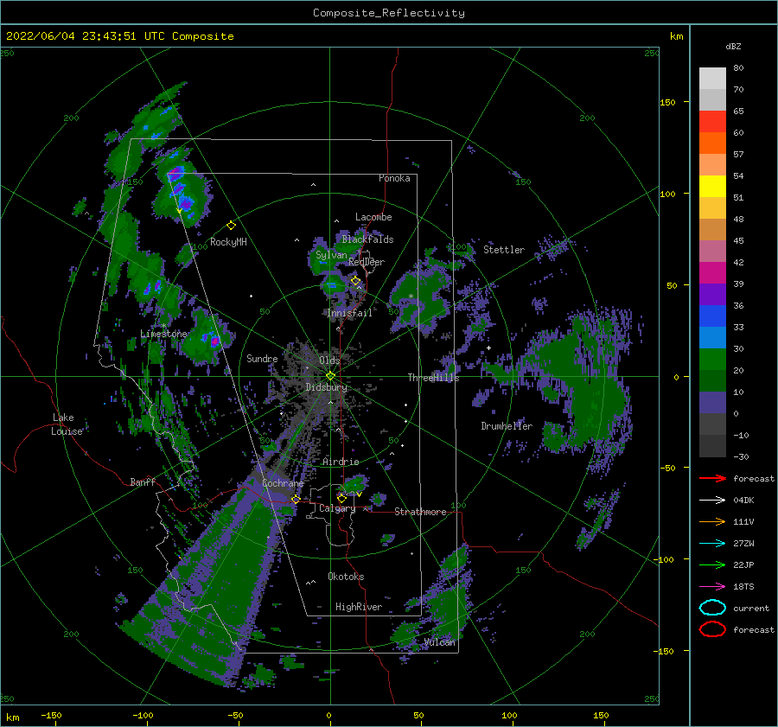Click the green 22JP arrow in legend
Viewport: 778px width, 727px height.
(712, 564)
